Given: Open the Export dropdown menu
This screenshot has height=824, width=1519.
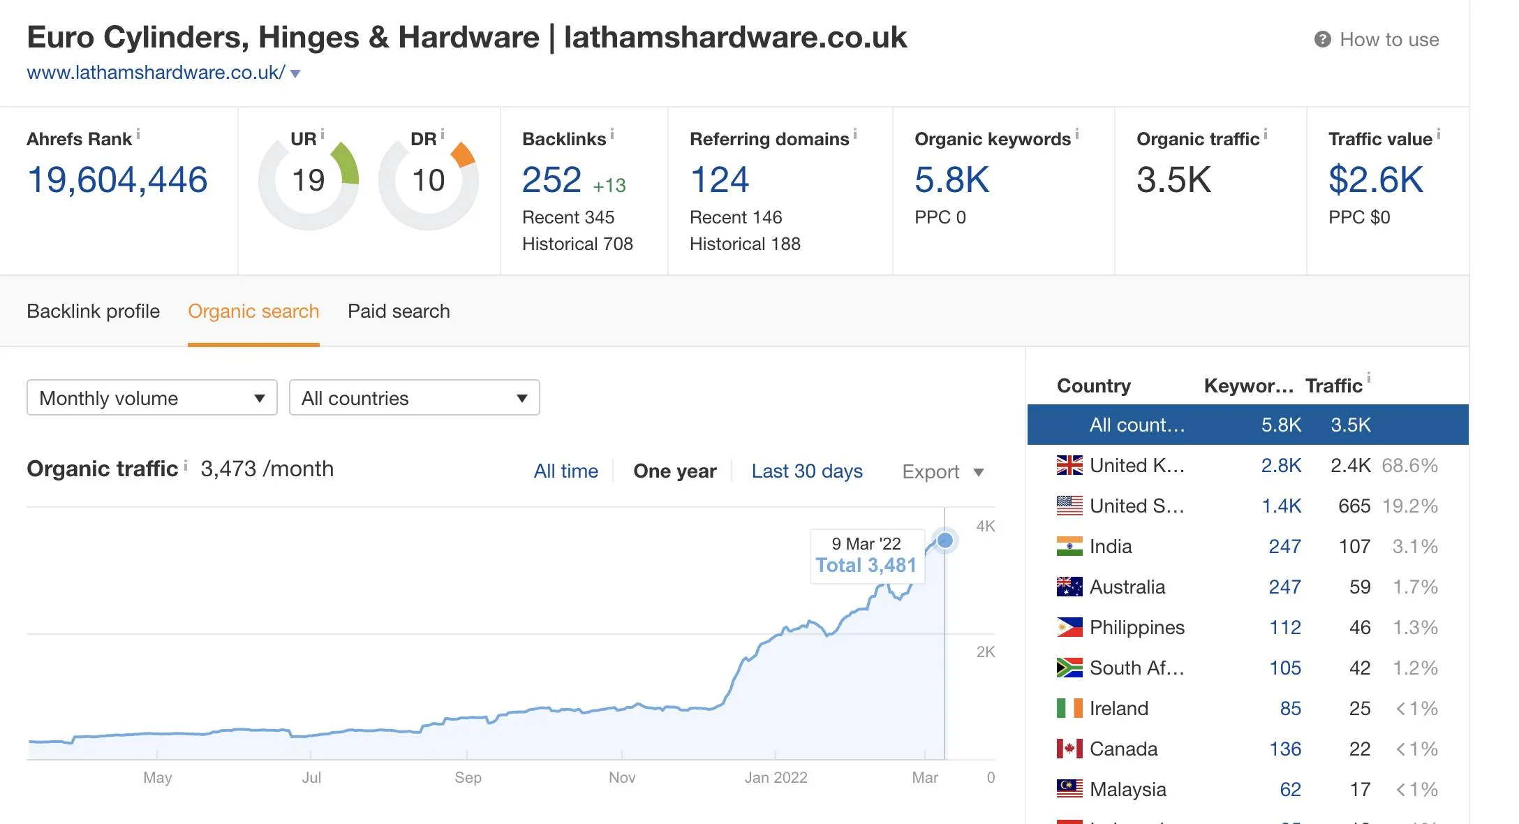Looking at the screenshot, I should pos(943,472).
